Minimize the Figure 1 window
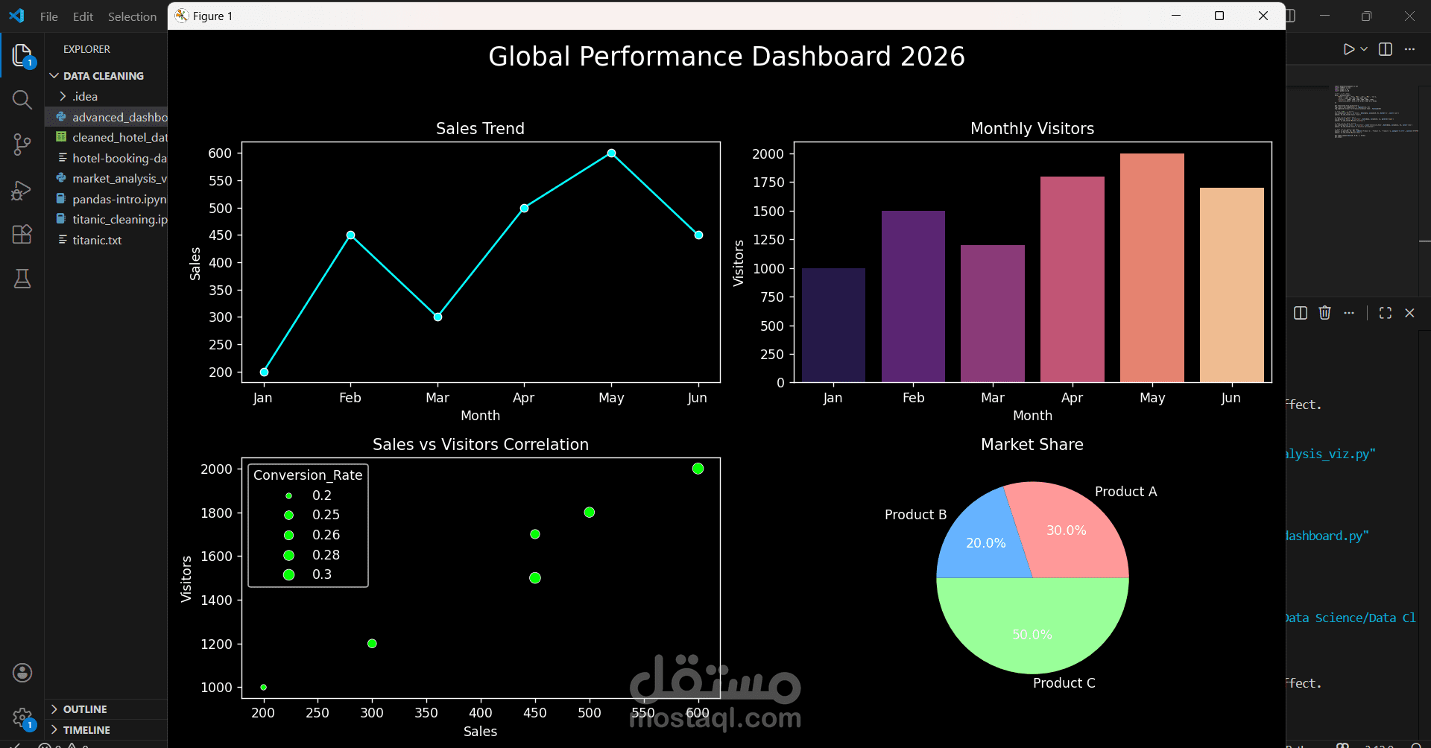Viewport: 1431px width, 748px height. point(1176,16)
